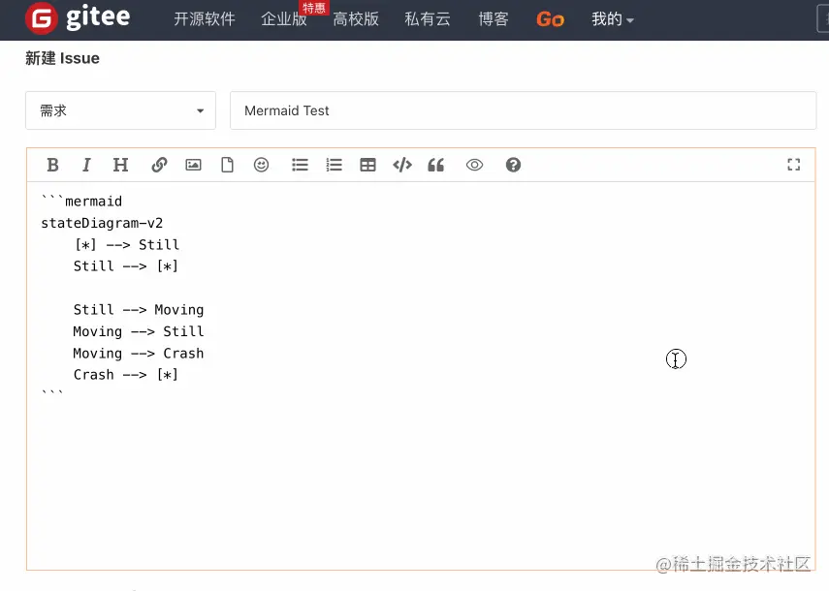Click the 'Still --> [*]' line
The height and width of the screenshot is (591, 829).
[x=126, y=266]
